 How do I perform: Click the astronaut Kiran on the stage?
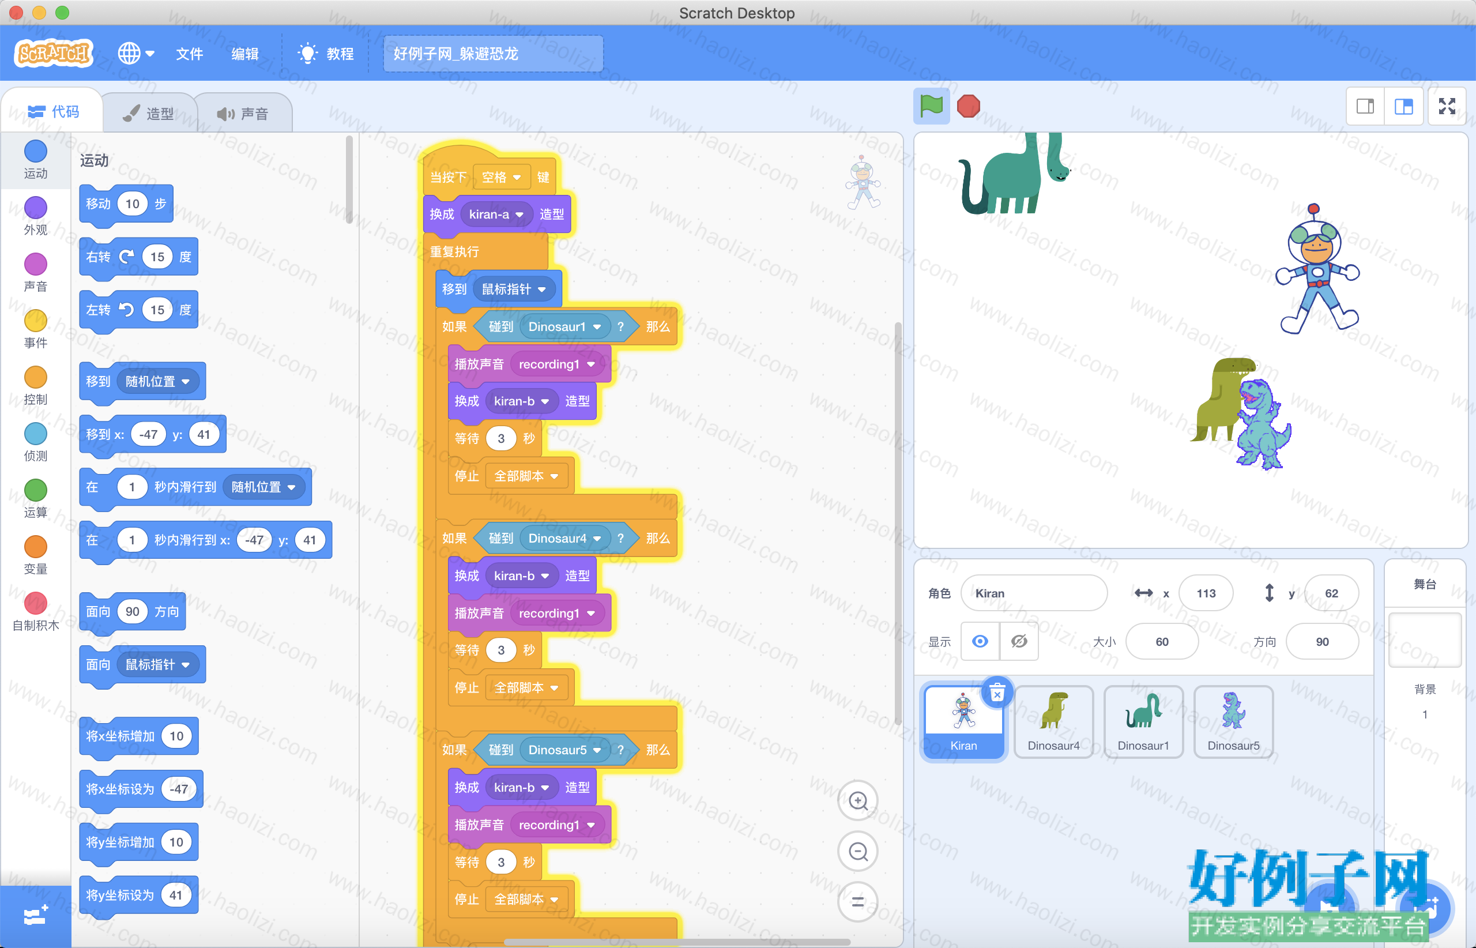(1317, 270)
